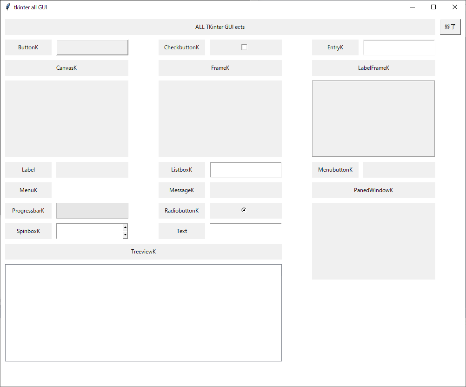
Task: Click the CanvasK label
Action: coord(67,68)
